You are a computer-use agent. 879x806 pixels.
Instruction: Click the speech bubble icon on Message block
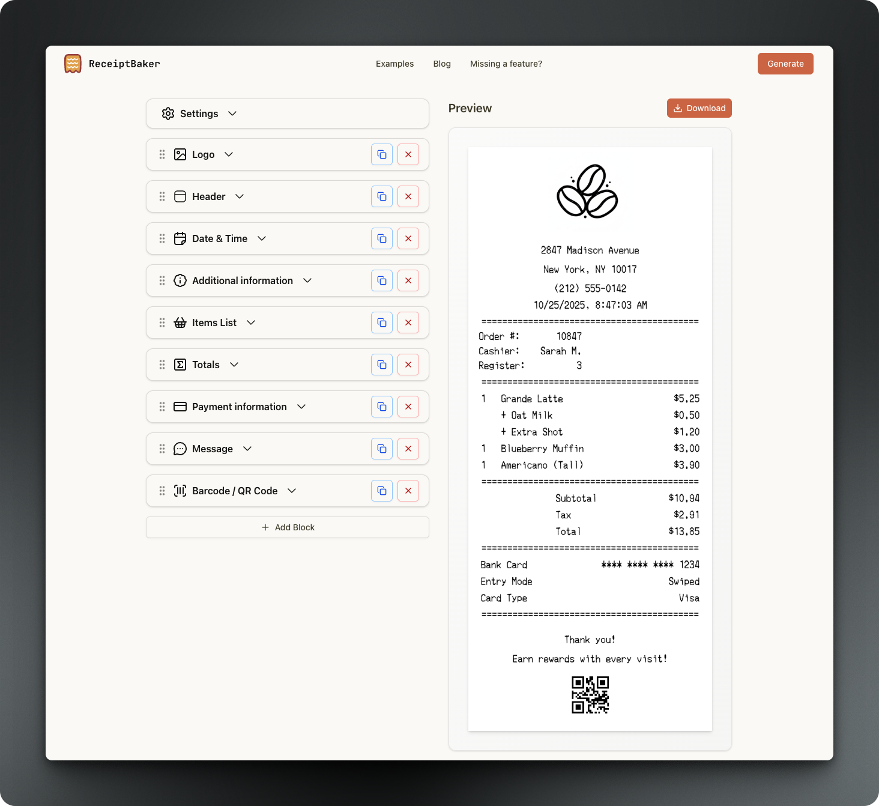pos(180,449)
